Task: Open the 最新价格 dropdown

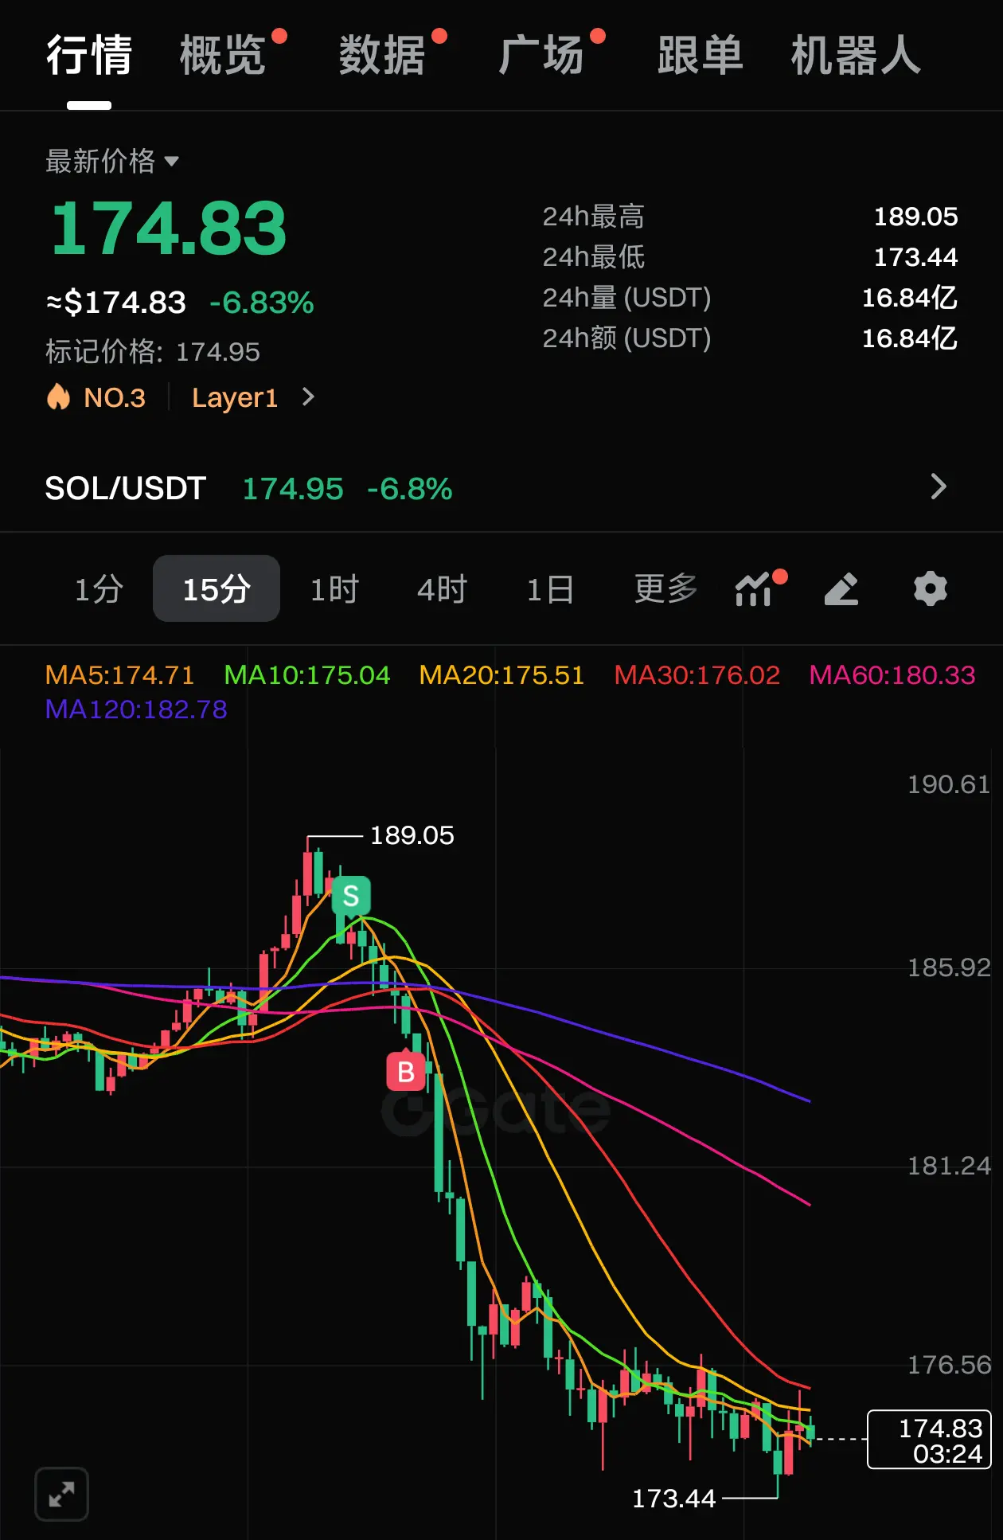Action: coord(112,162)
